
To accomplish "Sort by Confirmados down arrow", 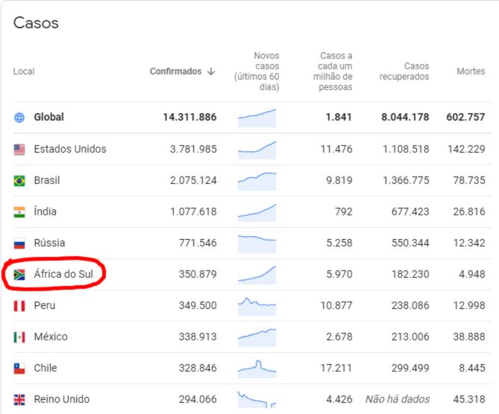I will [x=211, y=71].
